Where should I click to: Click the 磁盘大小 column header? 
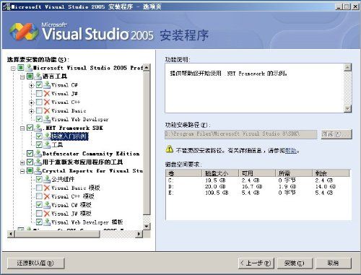pyautogui.click(x=219, y=173)
